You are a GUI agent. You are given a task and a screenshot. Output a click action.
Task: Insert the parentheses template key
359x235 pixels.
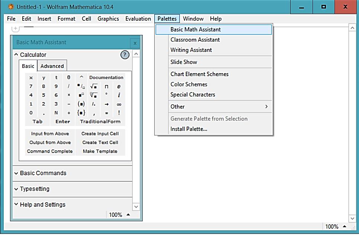point(81,104)
